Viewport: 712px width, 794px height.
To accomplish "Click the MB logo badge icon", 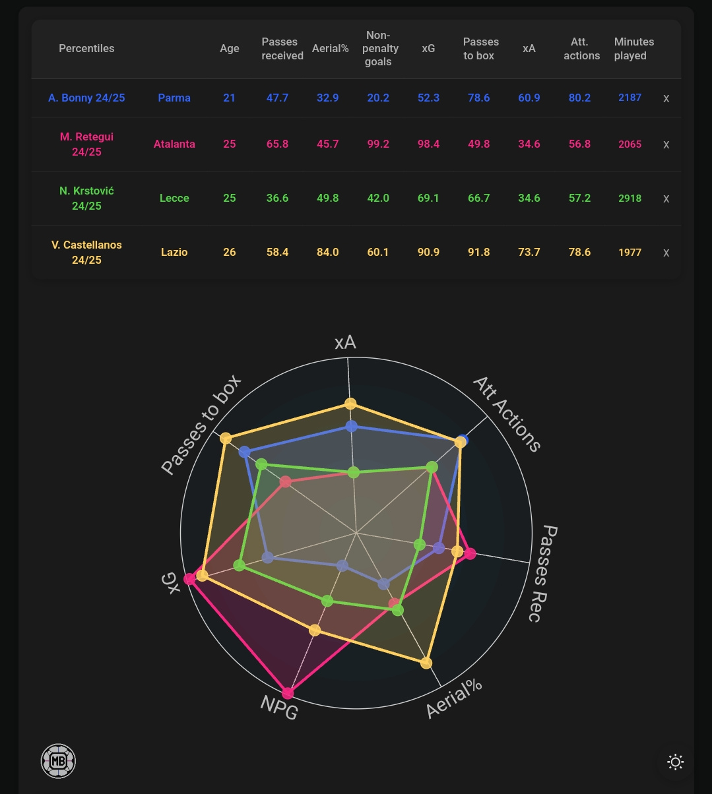I will tap(58, 761).
